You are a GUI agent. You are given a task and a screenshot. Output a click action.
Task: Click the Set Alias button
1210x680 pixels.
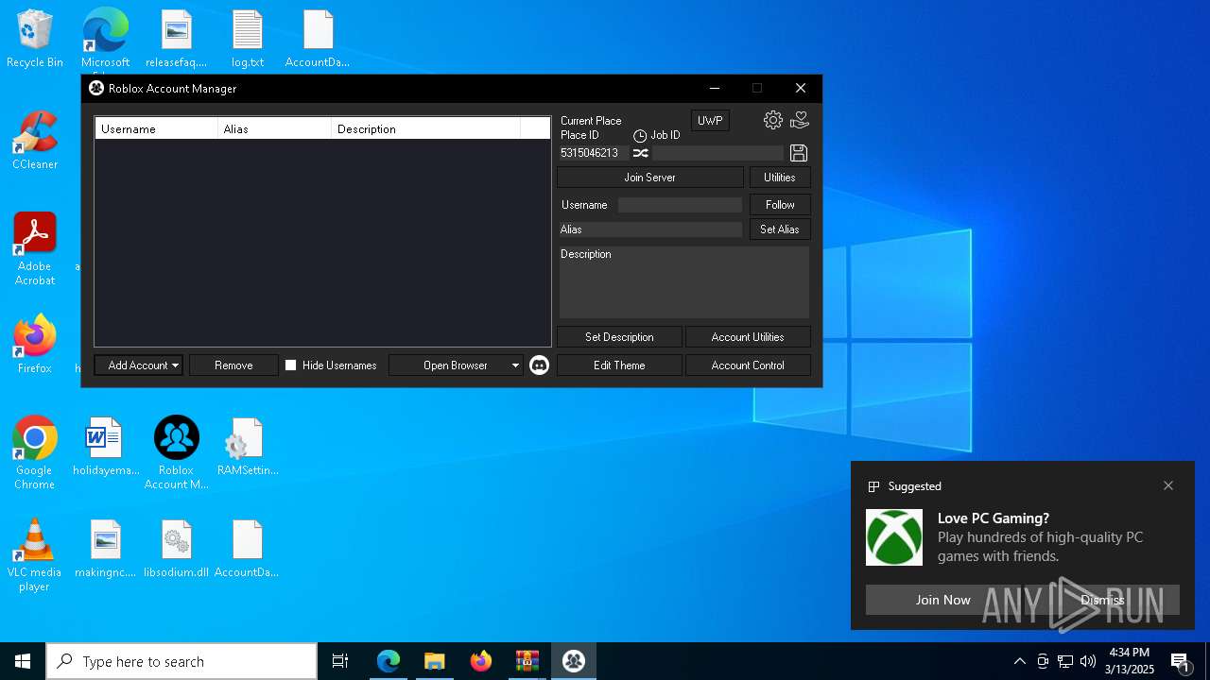[x=780, y=229]
